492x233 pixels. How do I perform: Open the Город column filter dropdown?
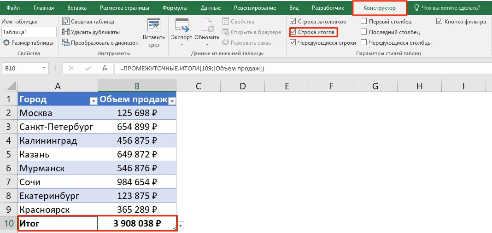click(x=93, y=101)
